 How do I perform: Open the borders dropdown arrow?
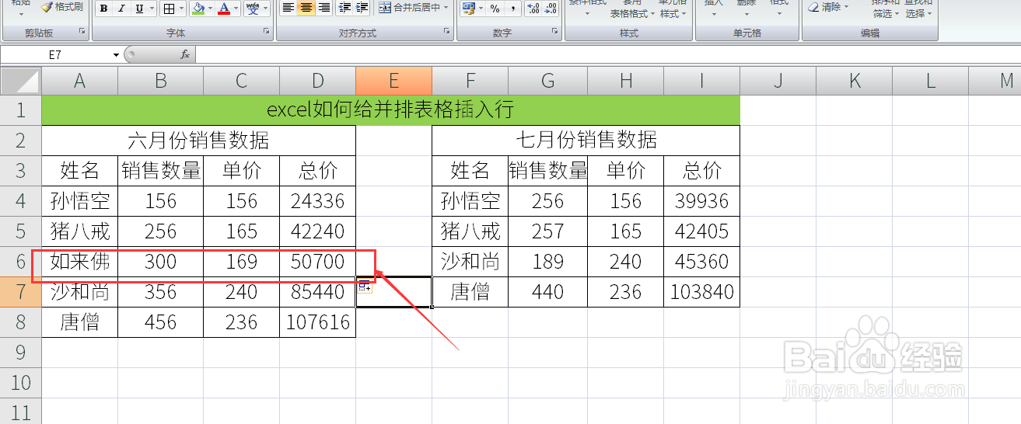181,9
